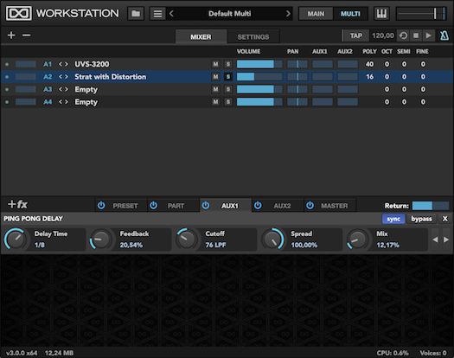
Task: Add a part with the plus icon
Action: [11, 35]
